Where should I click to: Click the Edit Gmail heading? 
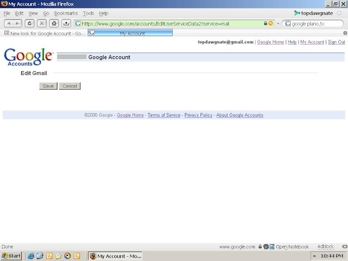click(34, 73)
